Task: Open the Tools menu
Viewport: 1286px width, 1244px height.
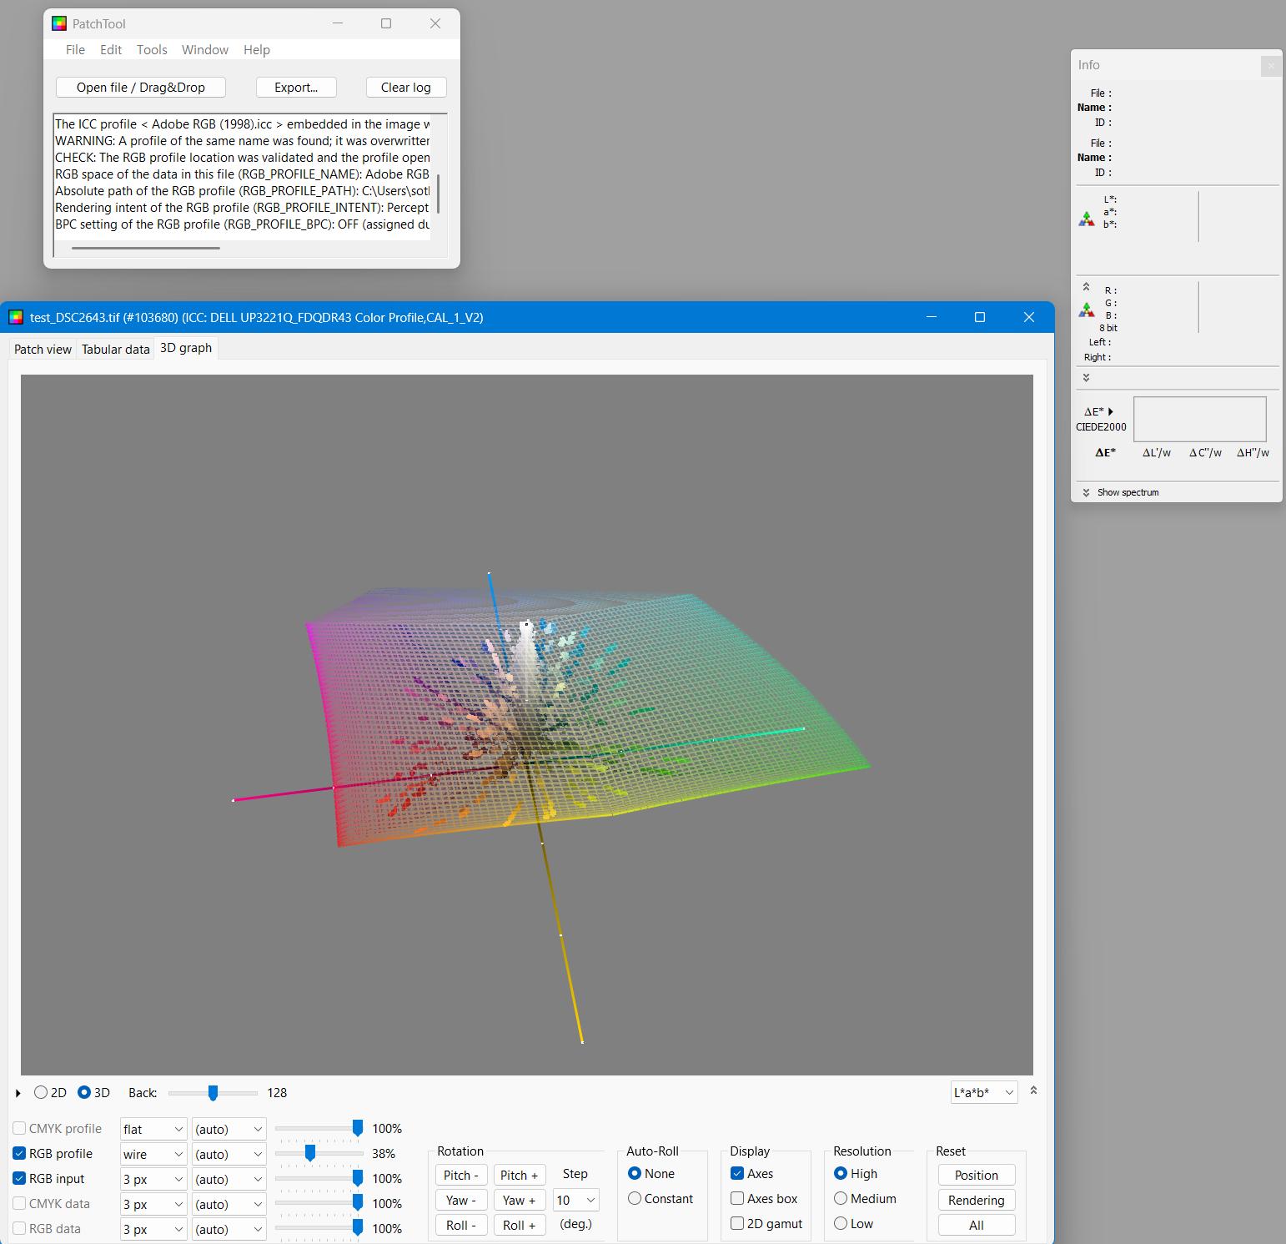Action: [x=152, y=50]
